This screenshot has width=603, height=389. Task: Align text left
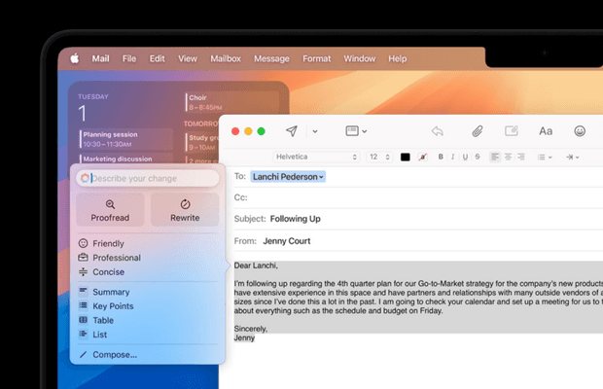click(x=495, y=157)
